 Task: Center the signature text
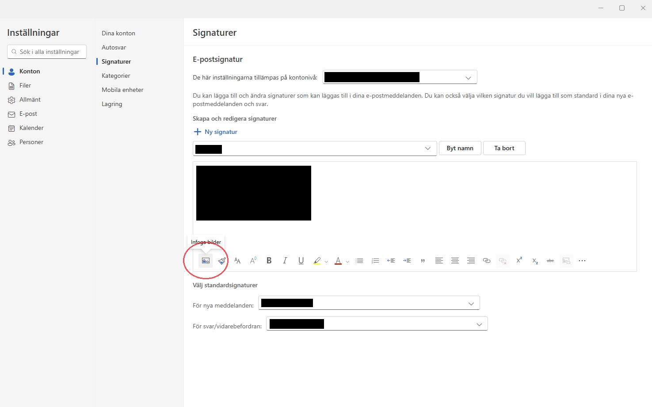tap(455, 261)
